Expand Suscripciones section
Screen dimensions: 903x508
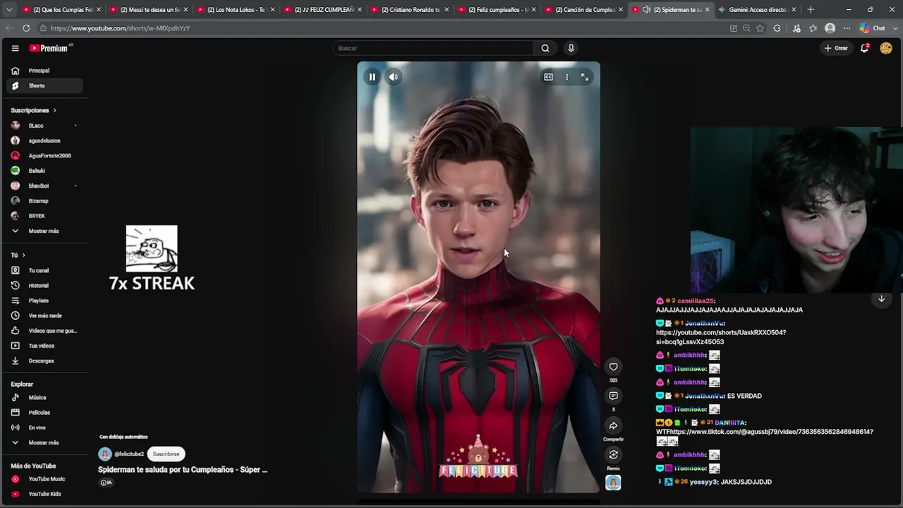(33, 110)
